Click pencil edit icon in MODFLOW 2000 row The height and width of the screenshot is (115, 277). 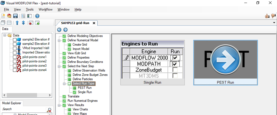click(126, 58)
